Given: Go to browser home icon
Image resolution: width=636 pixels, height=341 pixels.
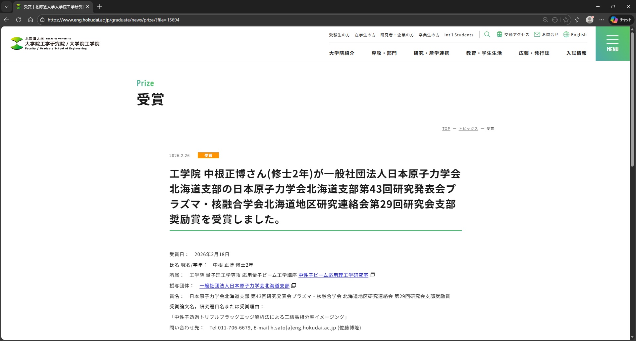Looking at the screenshot, I should pyautogui.click(x=30, y=20).
